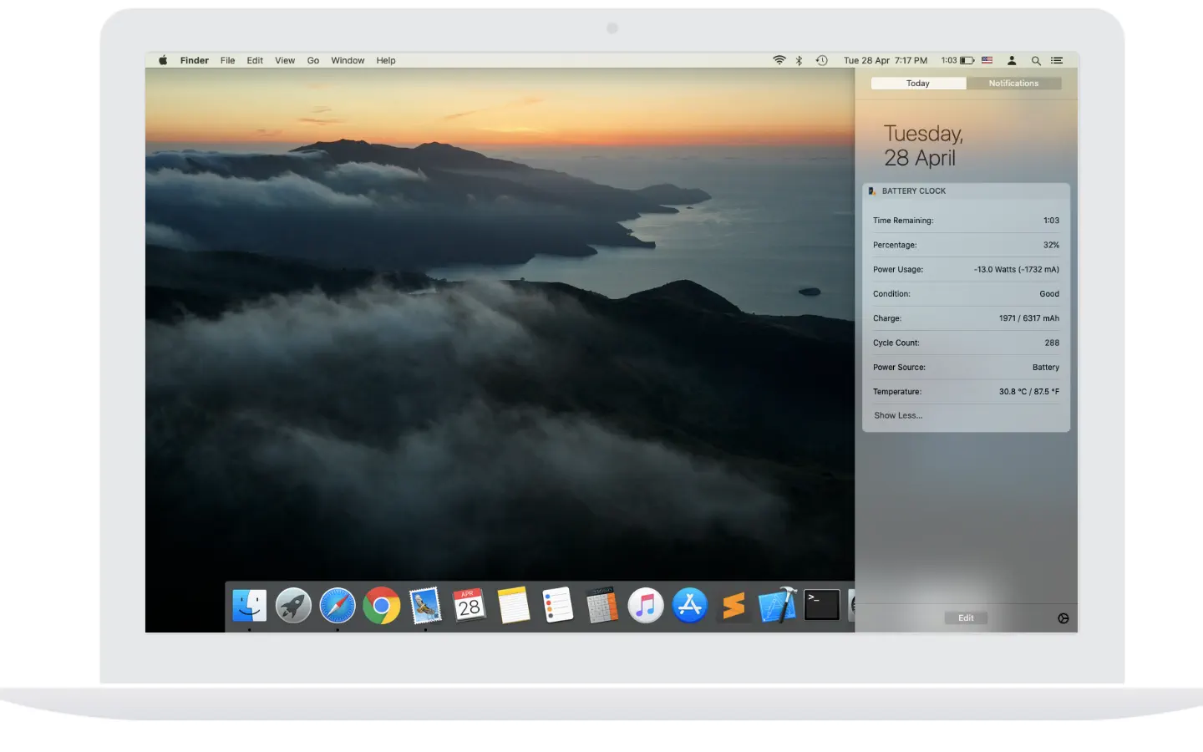The height and width of the screenshot is (752, 1203).
Task: Open the Wi-Fi status menu
Action: click(x=779, y=60)
